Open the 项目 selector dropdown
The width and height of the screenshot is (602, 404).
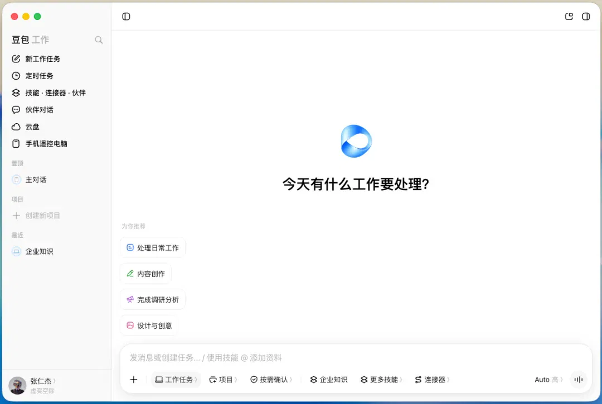point(223,379)
